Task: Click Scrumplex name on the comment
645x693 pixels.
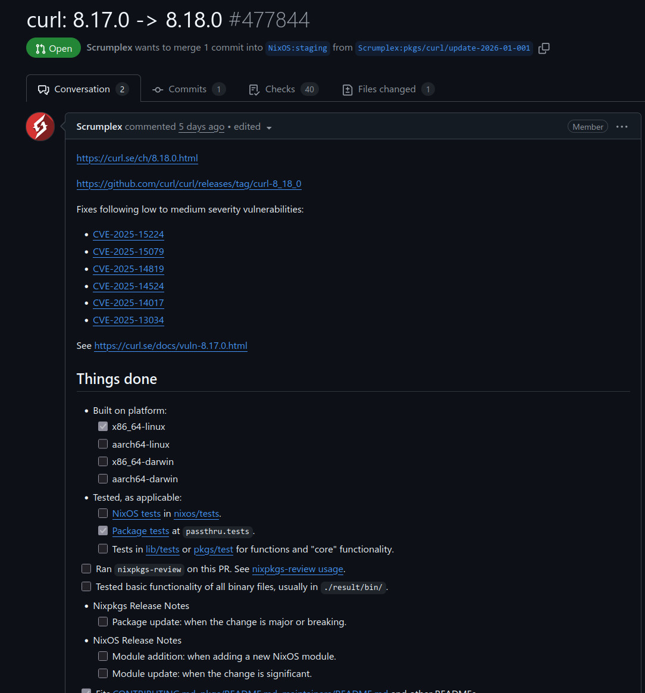Action: pyautogui.click(x=99, y=127)
